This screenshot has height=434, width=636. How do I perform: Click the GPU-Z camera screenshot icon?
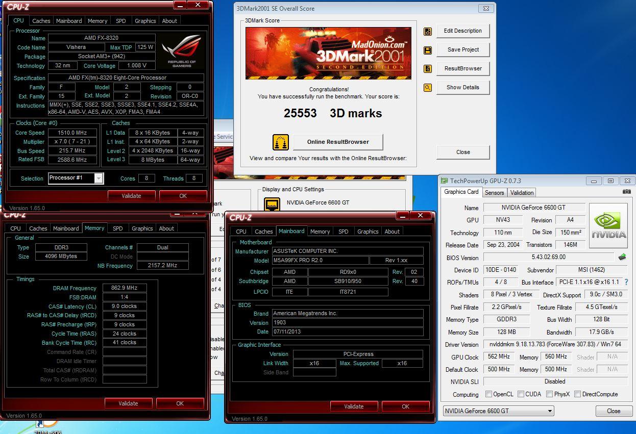[627, 192]
